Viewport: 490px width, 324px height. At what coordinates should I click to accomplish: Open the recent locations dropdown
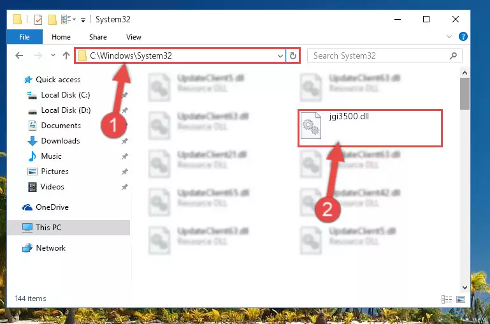pos(53,55)
